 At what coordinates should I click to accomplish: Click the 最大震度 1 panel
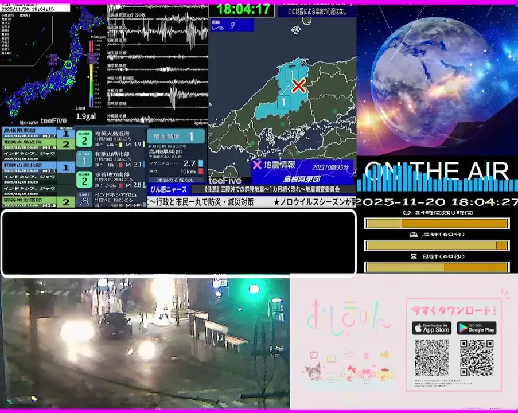[176, 136]
